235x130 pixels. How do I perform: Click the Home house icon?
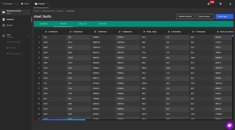22,4
